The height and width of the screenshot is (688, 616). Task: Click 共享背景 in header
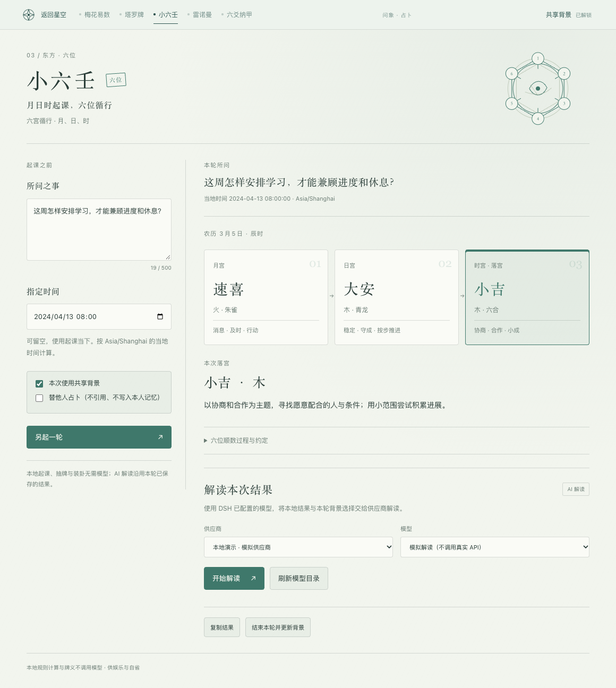click(559, 15)
